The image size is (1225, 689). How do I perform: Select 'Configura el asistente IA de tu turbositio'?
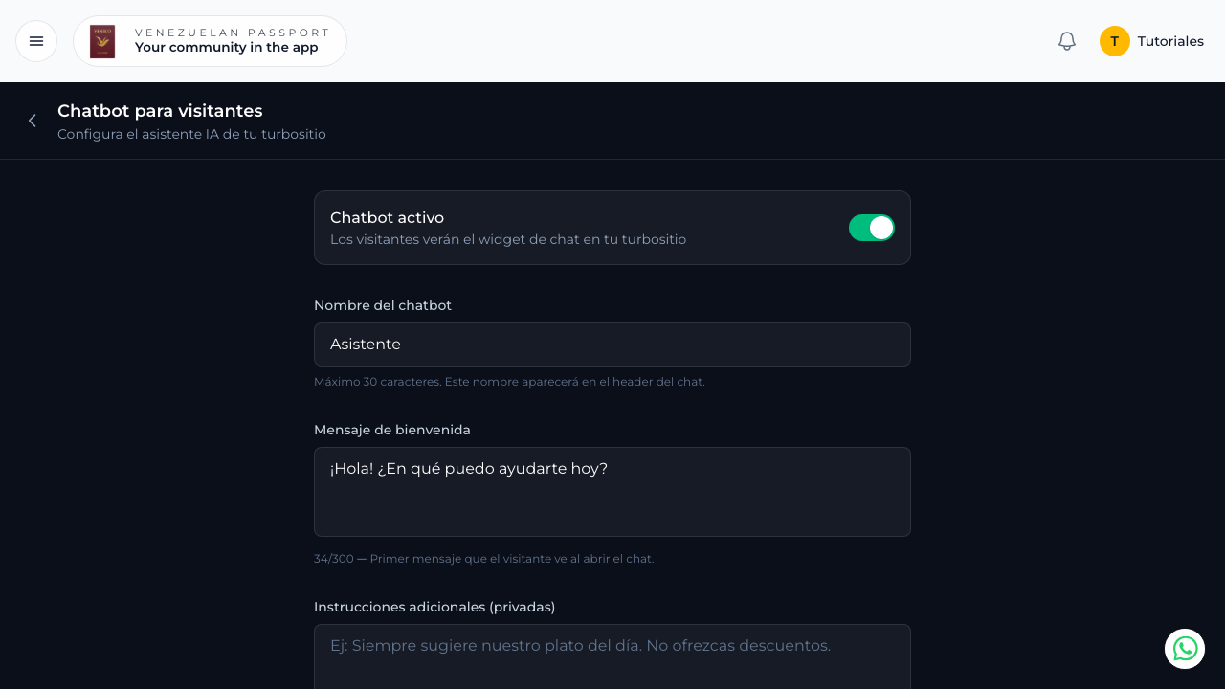191,134
